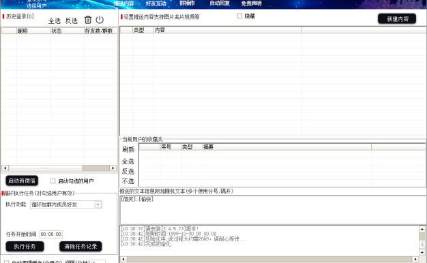Click 反选 beside the favorites list
The height and width of the screenshot is (263, 427).
pos(128,172)
